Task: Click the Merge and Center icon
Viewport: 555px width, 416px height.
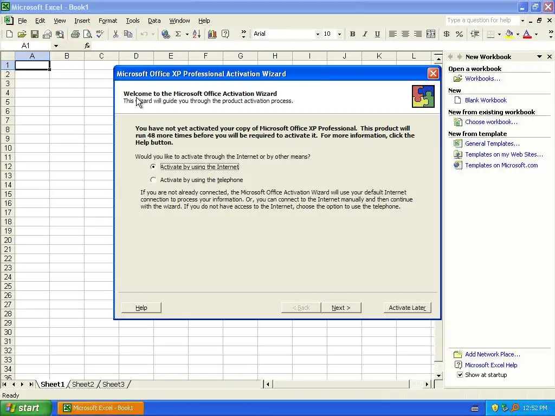Action: pyautogui.click(x=431, y=34)
